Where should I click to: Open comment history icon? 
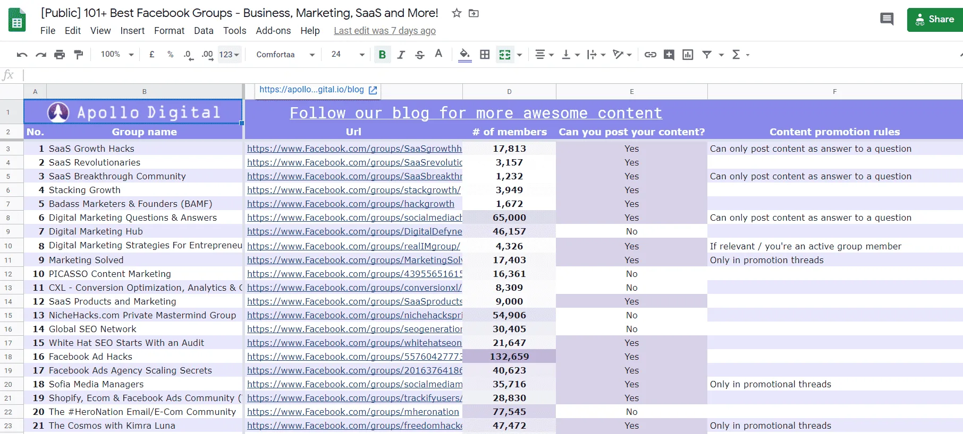(x=886, y=20)
